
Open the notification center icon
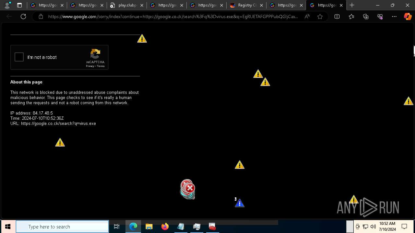(404, 227)
